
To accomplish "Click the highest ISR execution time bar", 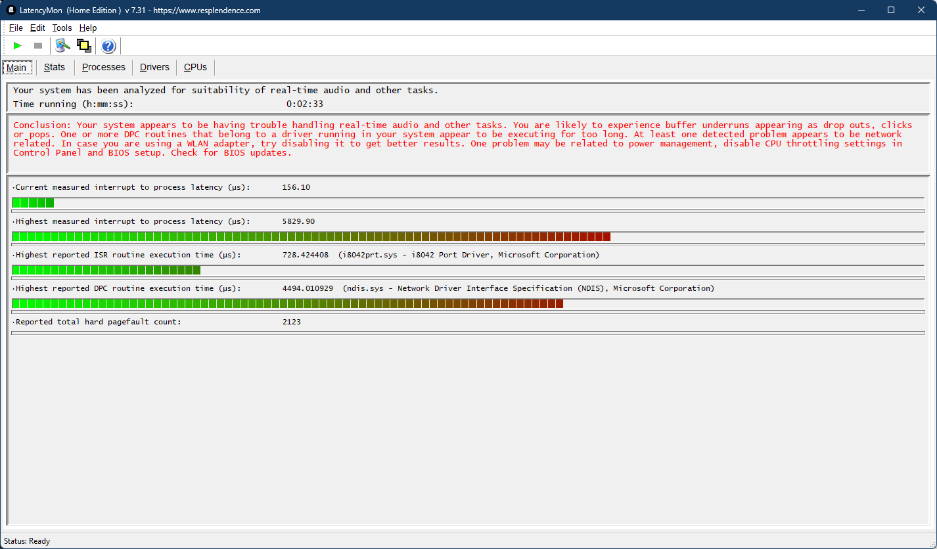I will (468, 270).
